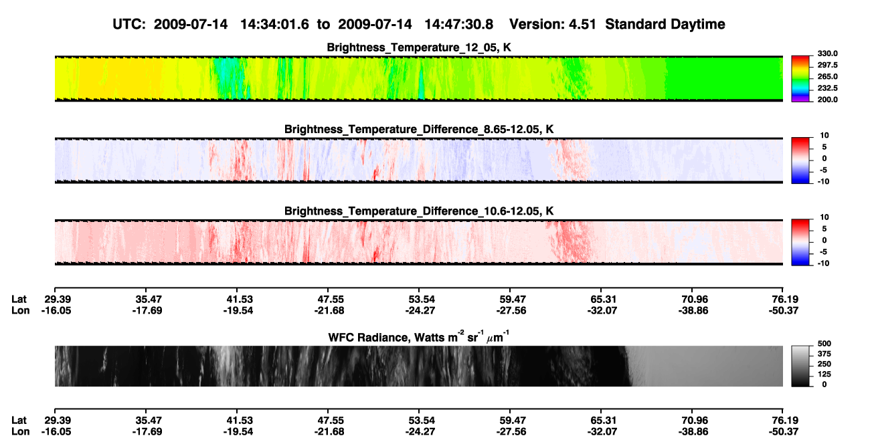Image resolution: width=870 pixels, height=446 pixels.
Task: Click the -10 label of the 8.65-12.05 colorbar
Action: pyautogui.click(x=824, y=181)
